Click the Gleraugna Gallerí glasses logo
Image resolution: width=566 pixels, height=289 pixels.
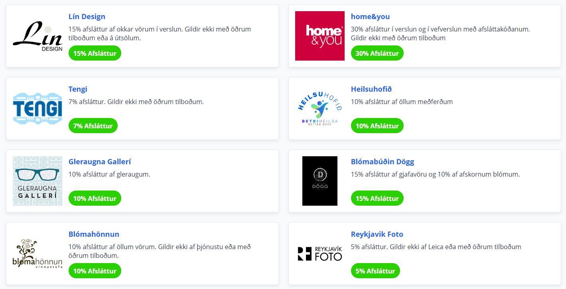tap(37, 181)
